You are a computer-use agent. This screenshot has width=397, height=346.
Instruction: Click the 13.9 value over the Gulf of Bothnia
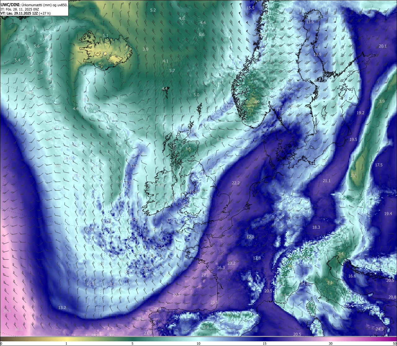[x=317, y=54]
